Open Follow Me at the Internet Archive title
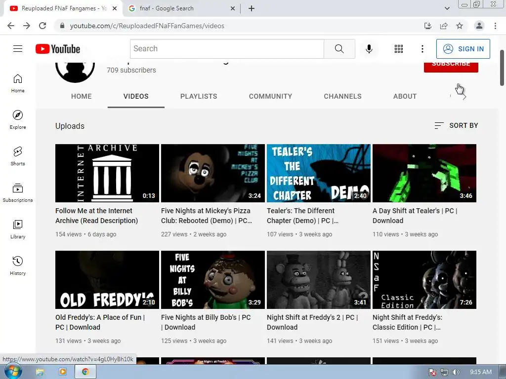Image resolution: width=506 pixels, height=379 pixels. coord(96,216)
